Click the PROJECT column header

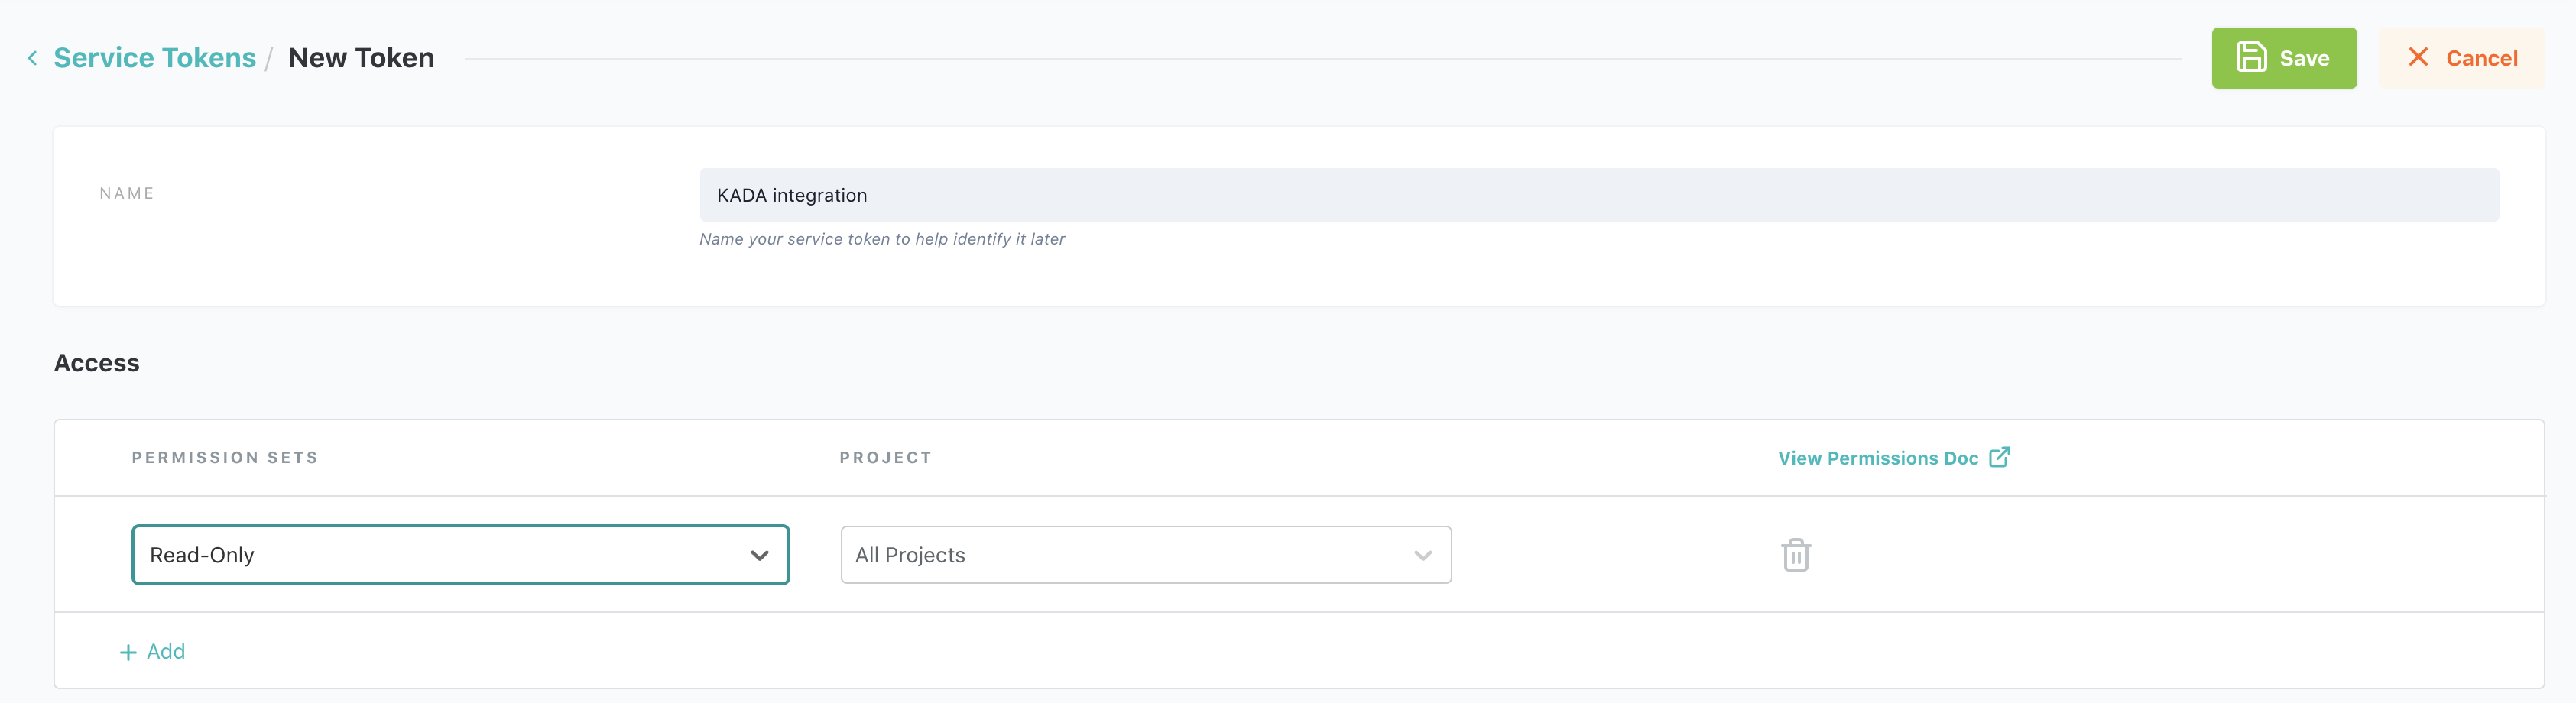885,458
